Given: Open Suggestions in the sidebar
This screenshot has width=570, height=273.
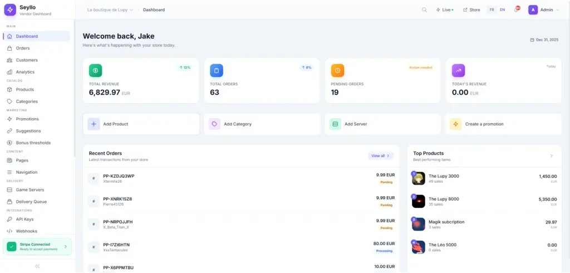Looking at the screenshot, I should (x=36, y=131).
